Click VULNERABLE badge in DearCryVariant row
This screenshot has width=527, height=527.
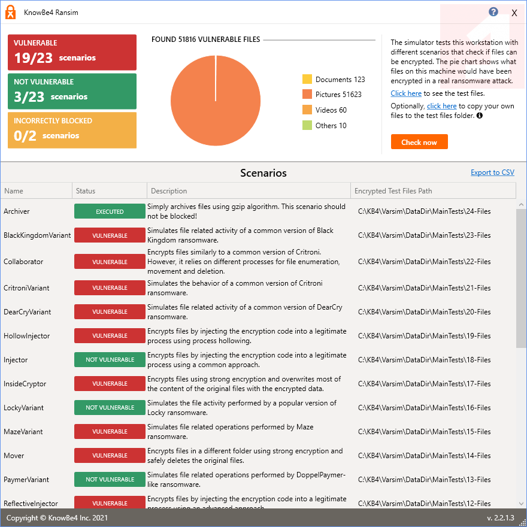(110, 311)
